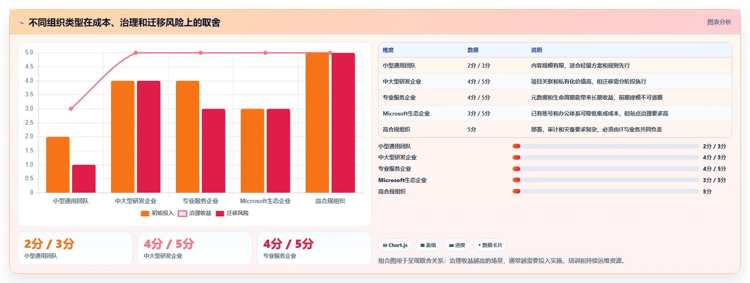
Task: Click the 图表分析 label in the header
Action: (719, 22)
